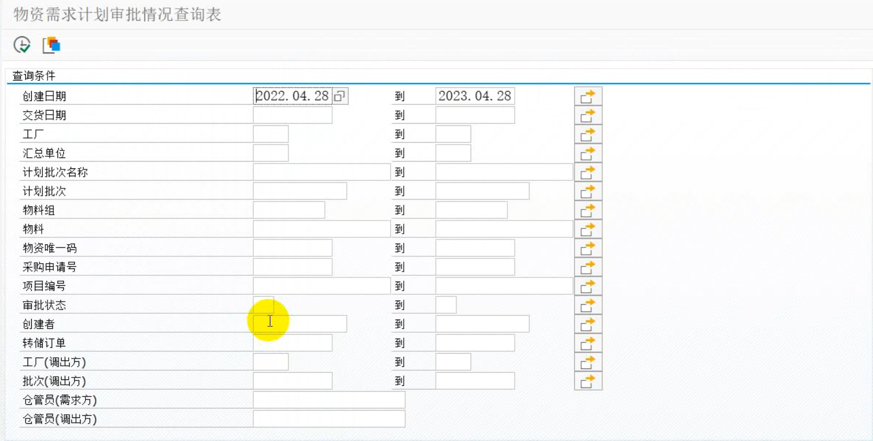The width and height of the screenshot is (873, 441).
Task: Click the 物料 start input field
Action: (321, 230)
